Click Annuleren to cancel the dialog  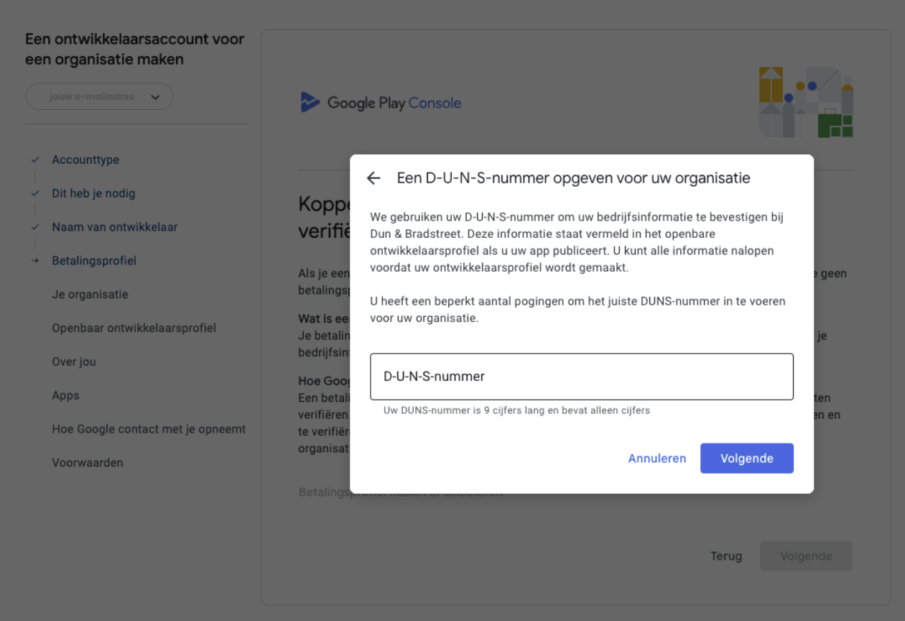click(656, 459)
